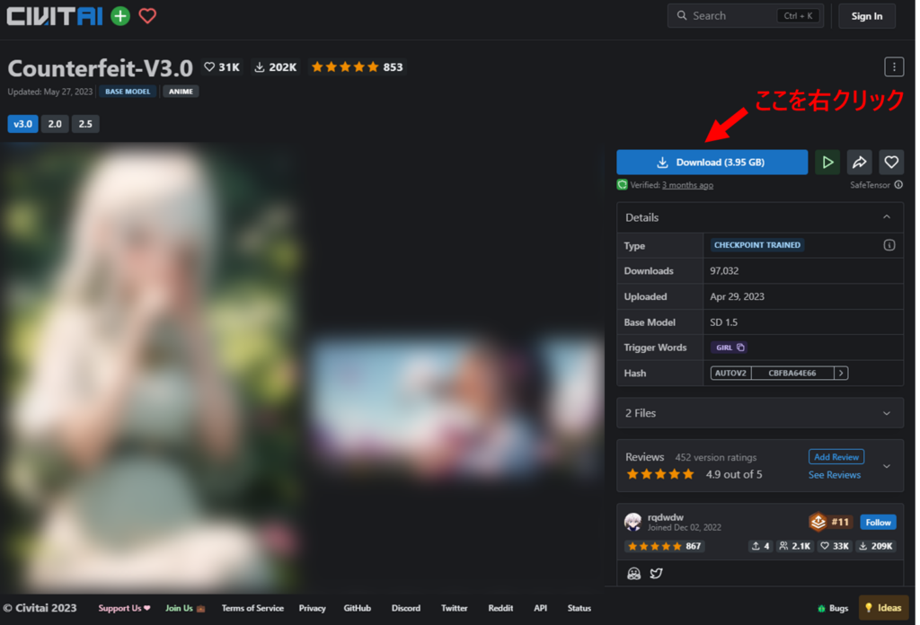Collapse the Details panel
Screen dimensions: 920x625
point(887,217)
